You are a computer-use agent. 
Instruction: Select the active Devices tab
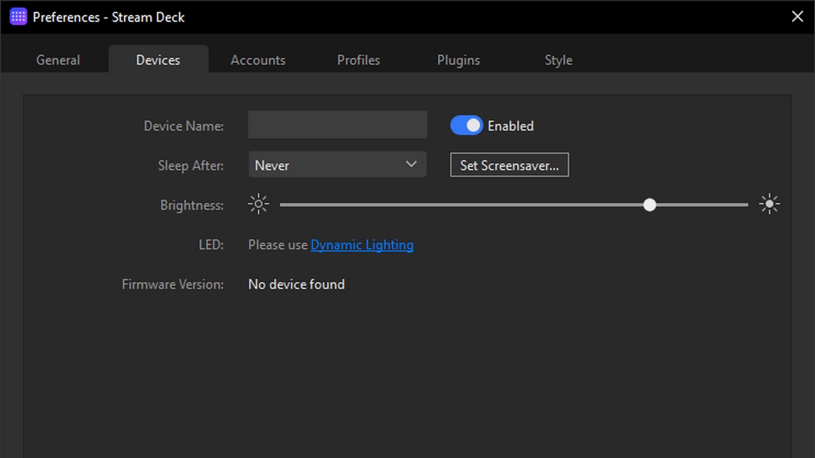click(x=158, y=60)
